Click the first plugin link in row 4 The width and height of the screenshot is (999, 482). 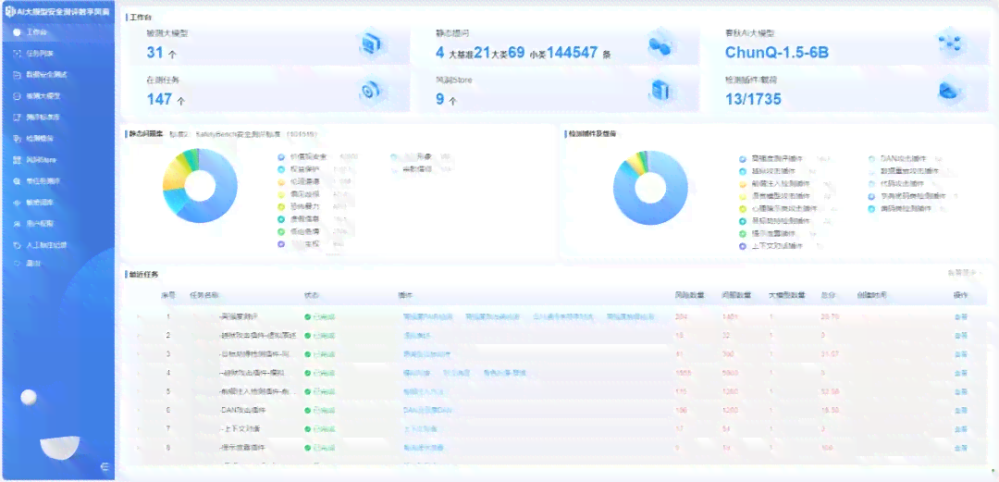pyautogui.click(x=416, y=372)
